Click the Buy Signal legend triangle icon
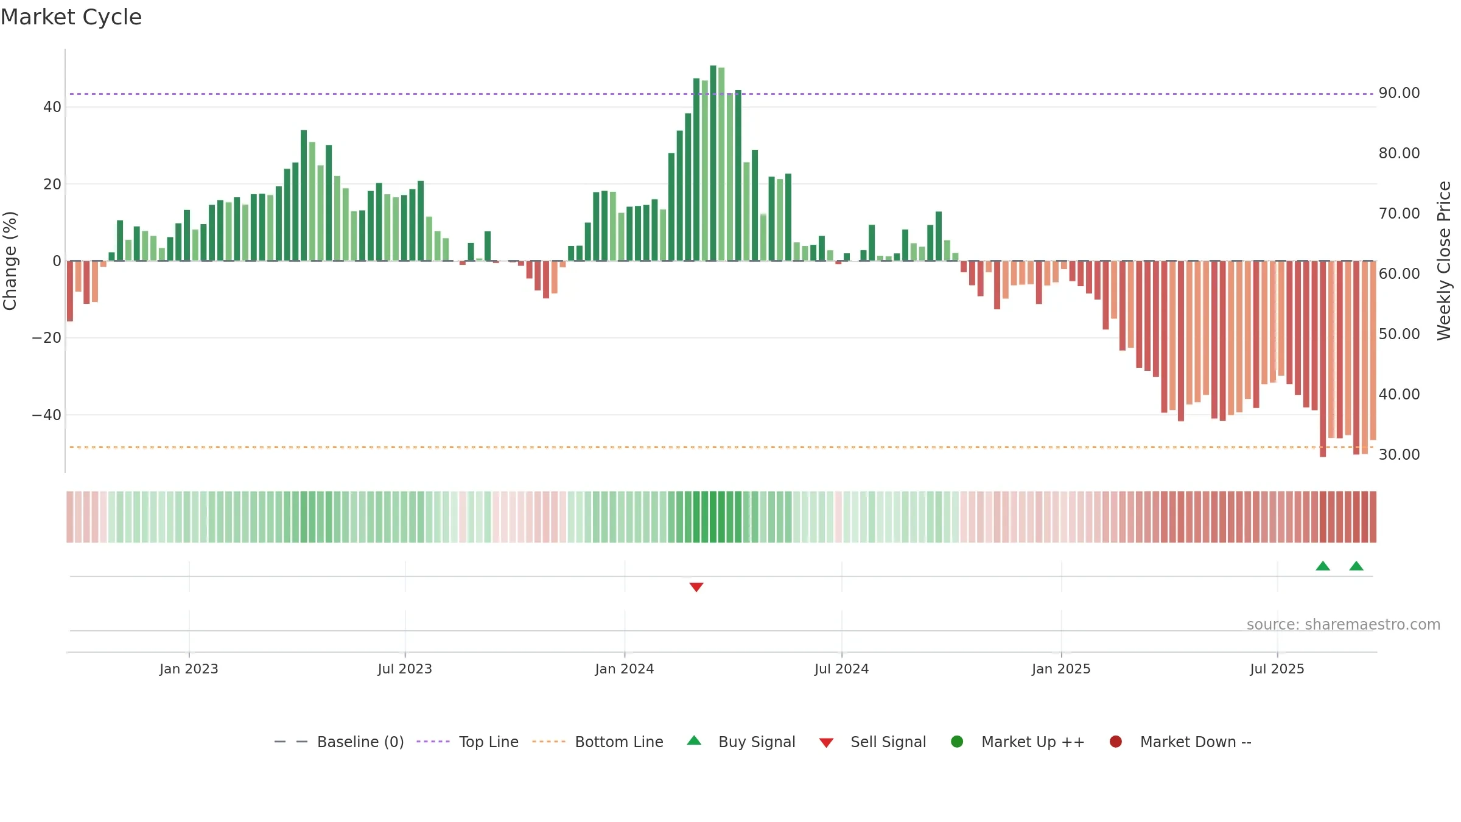This screenshot has width=1461, height=822. (694, 740)
